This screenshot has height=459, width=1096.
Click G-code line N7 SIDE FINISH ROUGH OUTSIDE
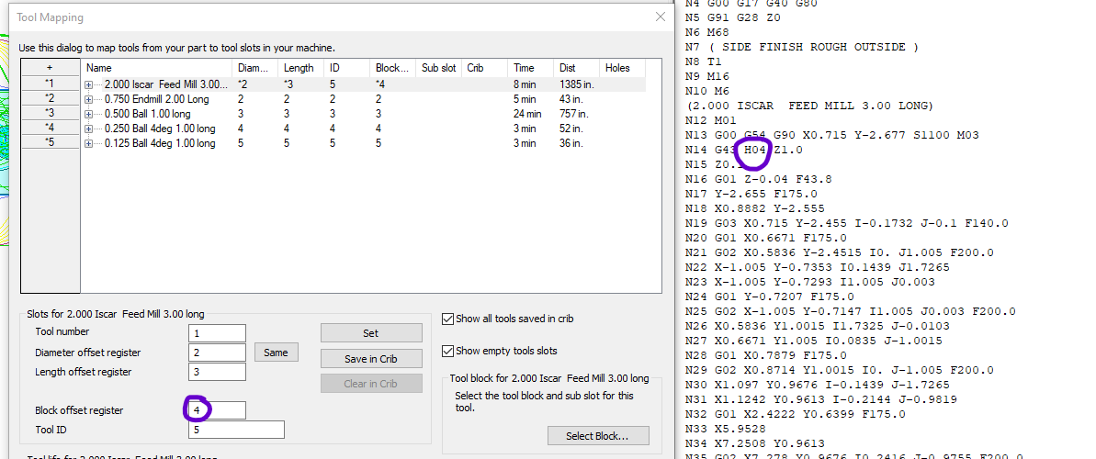tap(802, 47)
